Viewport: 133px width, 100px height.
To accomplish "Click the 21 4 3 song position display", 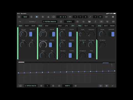I will pyautogui.click(x=62, y=17).
